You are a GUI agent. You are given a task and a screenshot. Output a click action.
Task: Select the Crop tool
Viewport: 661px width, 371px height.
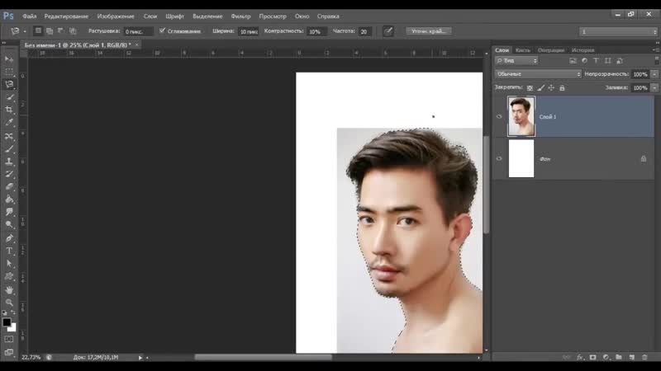click(x=9, y=109)
